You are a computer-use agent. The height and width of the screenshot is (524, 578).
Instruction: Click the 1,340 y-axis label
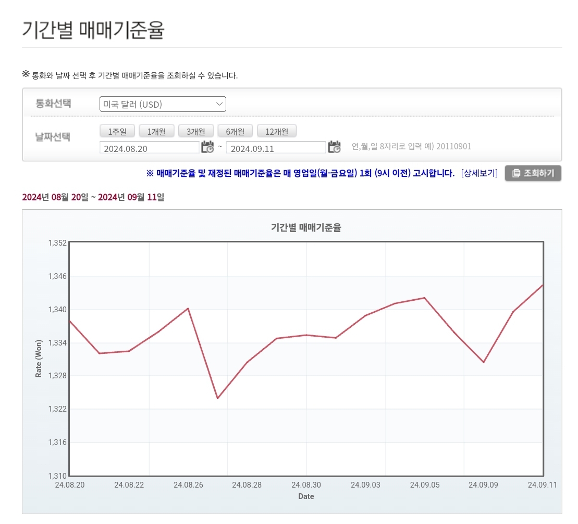click(57, 310)
